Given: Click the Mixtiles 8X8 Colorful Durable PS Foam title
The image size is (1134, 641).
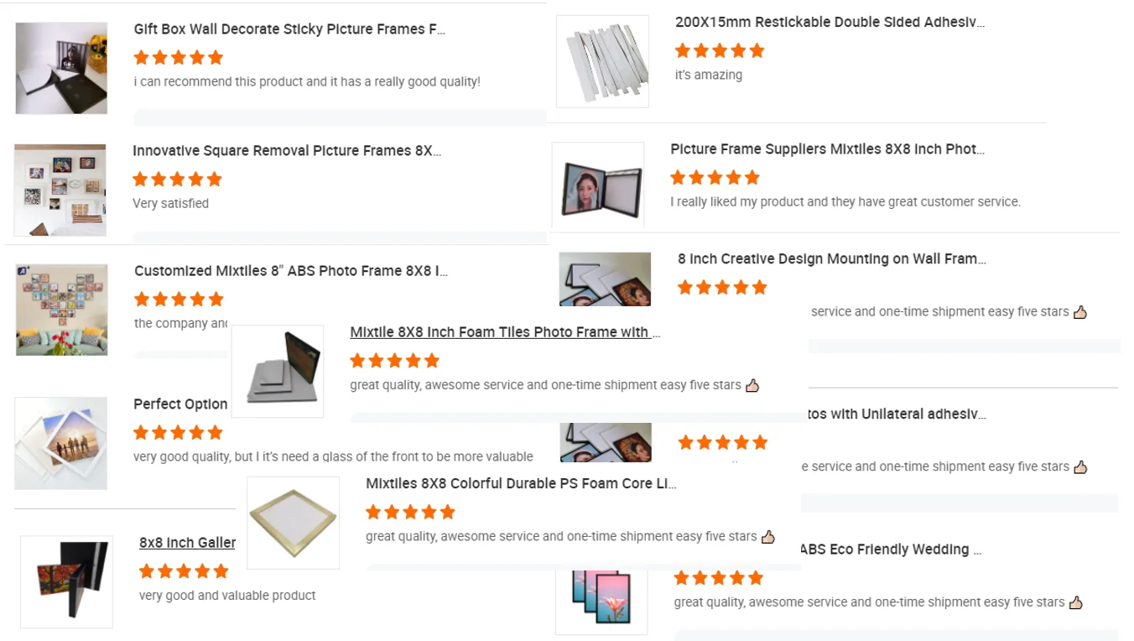Looking at the screenshot, I should [x=521, y=483].
